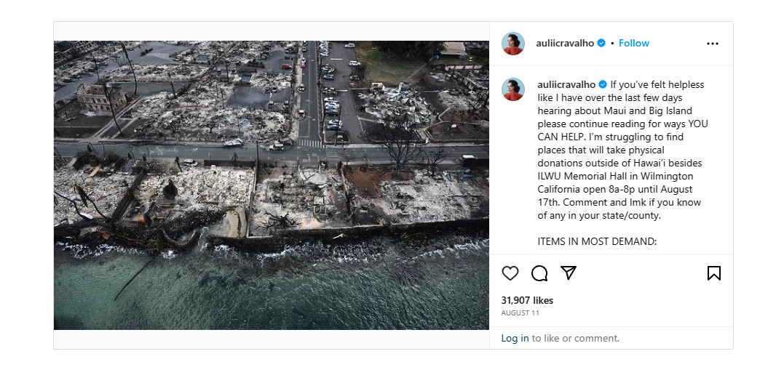Viewport: 776px width, 367px height.
Task: View the 31,907 likes list
Action: pyautogui.click(x=527, y=300)
